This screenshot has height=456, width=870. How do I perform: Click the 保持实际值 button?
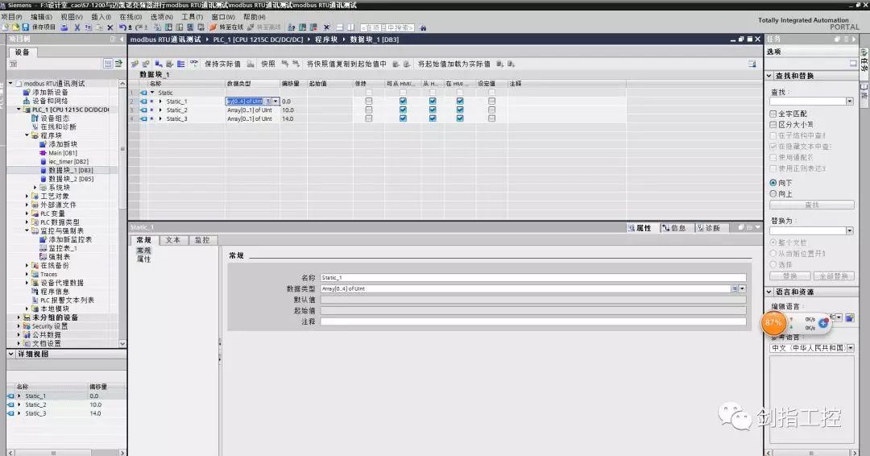[222, 64]
